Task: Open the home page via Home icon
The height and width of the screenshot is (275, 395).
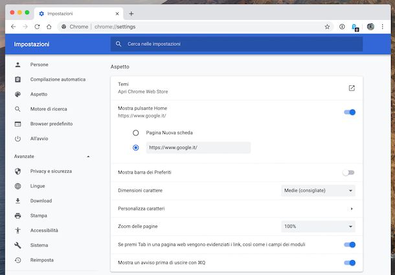Action: (x=49, y=26)
